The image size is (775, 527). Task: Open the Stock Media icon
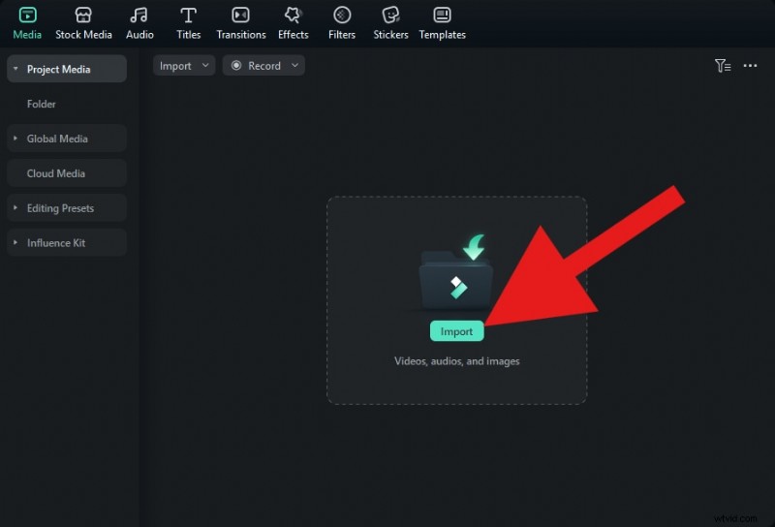83,15
